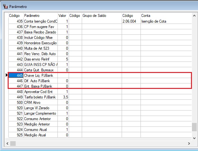
Task: Click code cell 449
Action: pos(16,97)
